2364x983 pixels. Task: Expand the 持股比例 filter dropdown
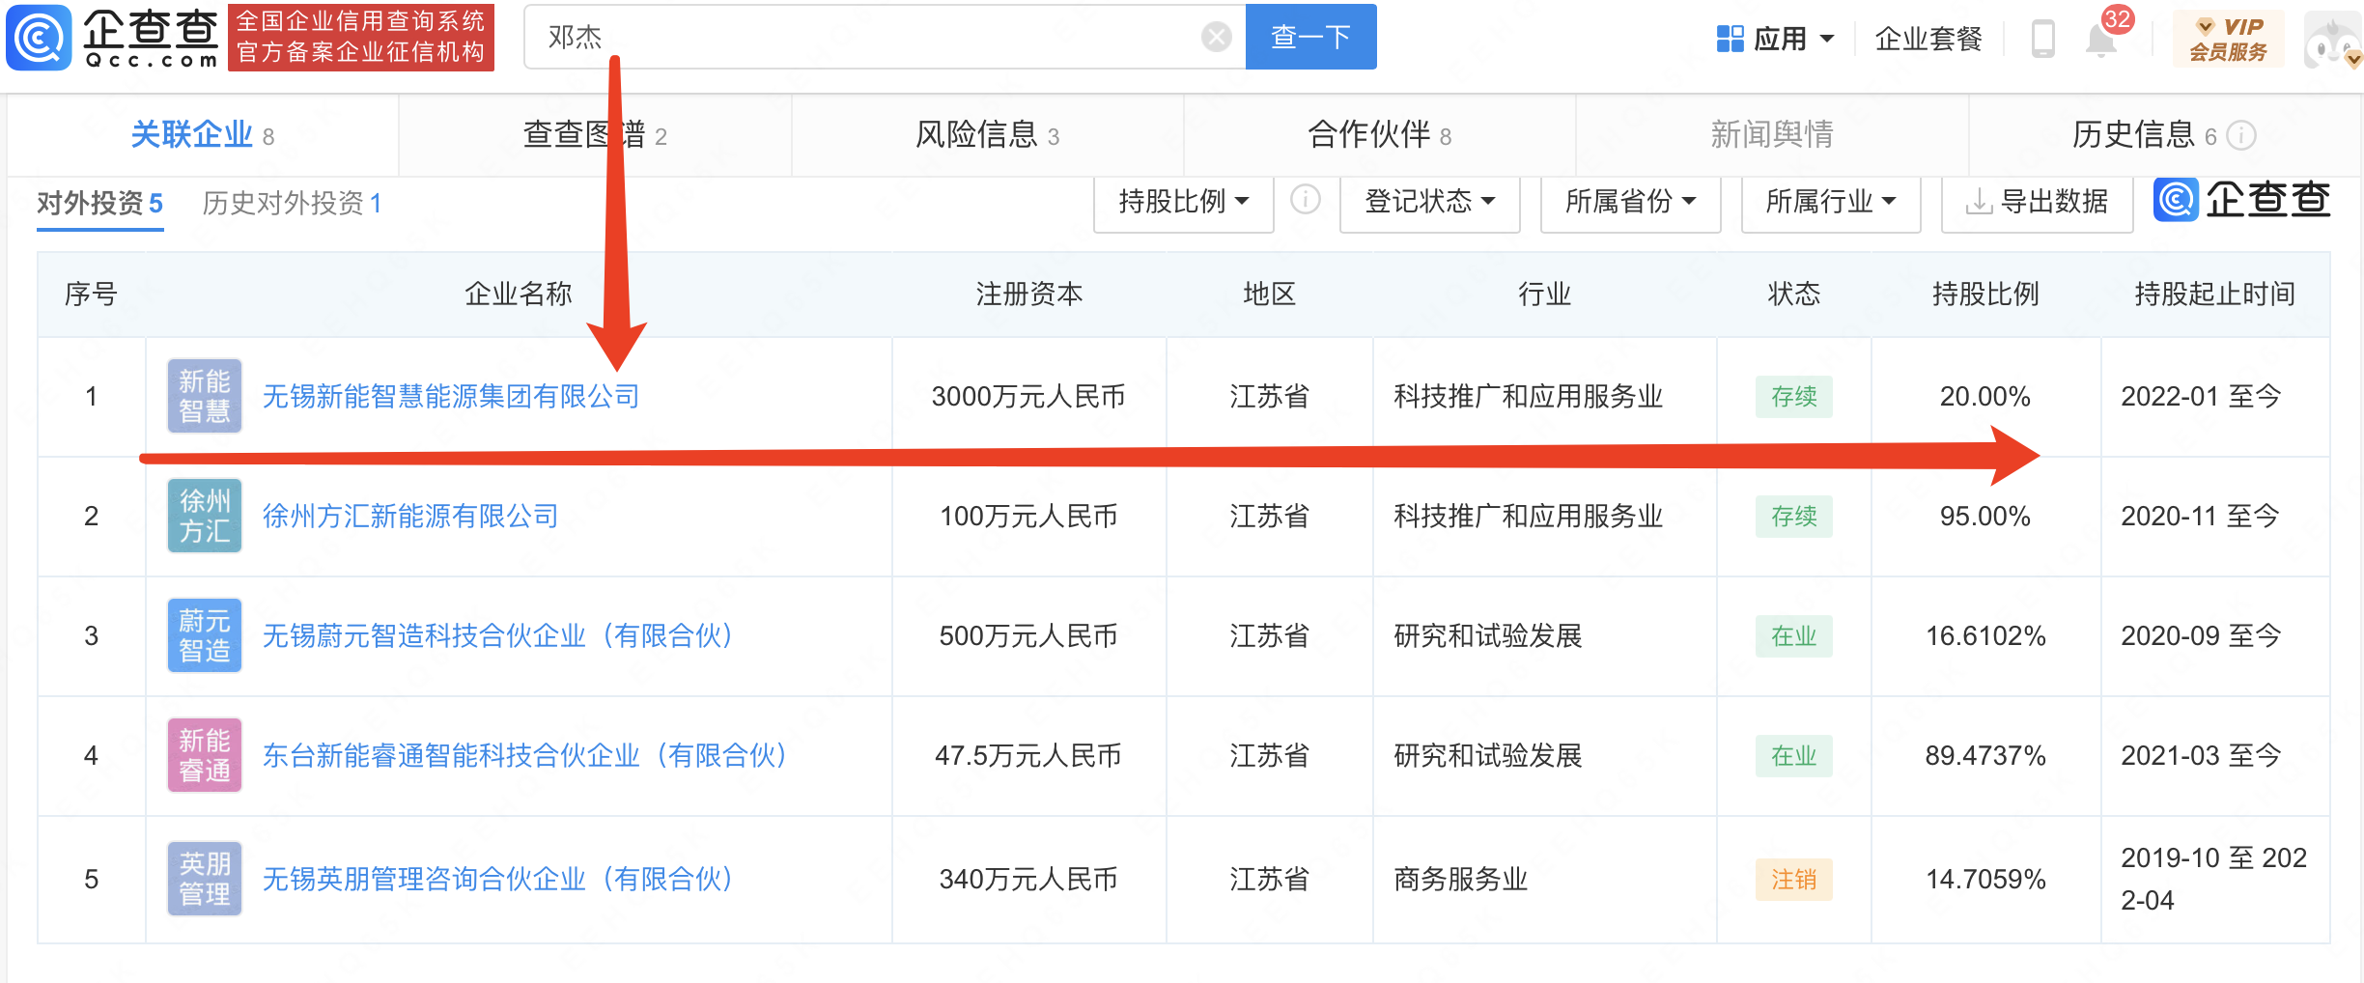tap(1183, 202)
